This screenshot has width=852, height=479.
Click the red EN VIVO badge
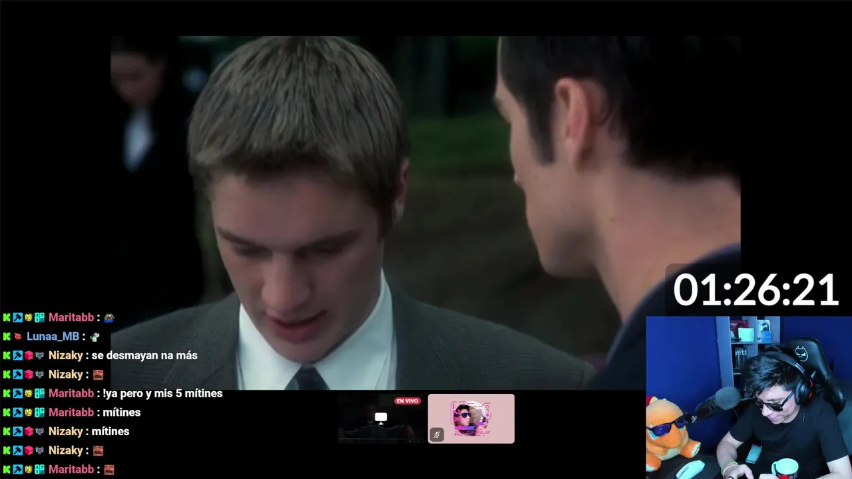tap(407, 400)
